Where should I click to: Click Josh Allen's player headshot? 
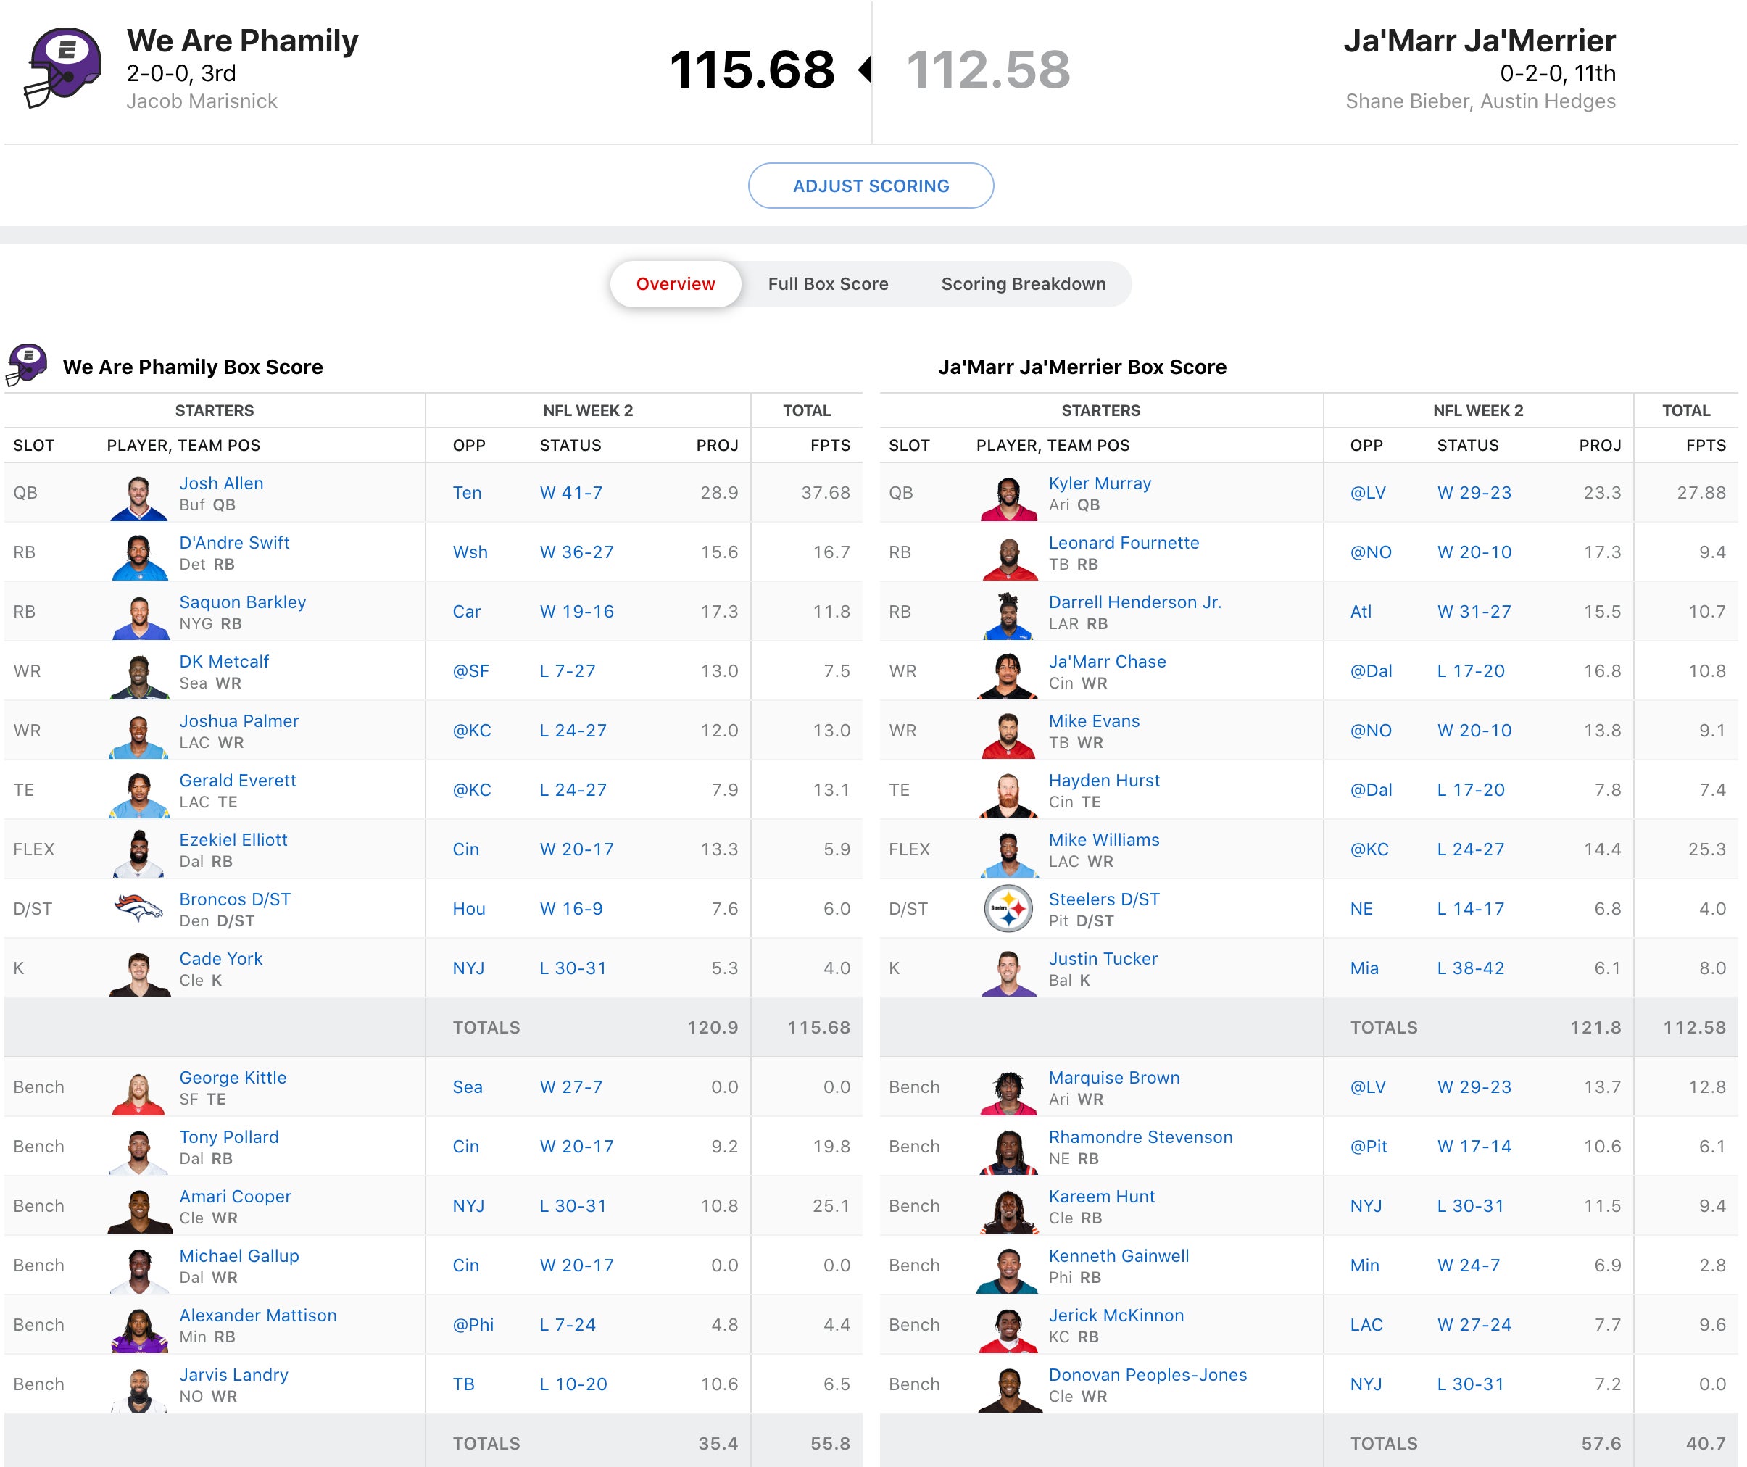pos(139,497)
